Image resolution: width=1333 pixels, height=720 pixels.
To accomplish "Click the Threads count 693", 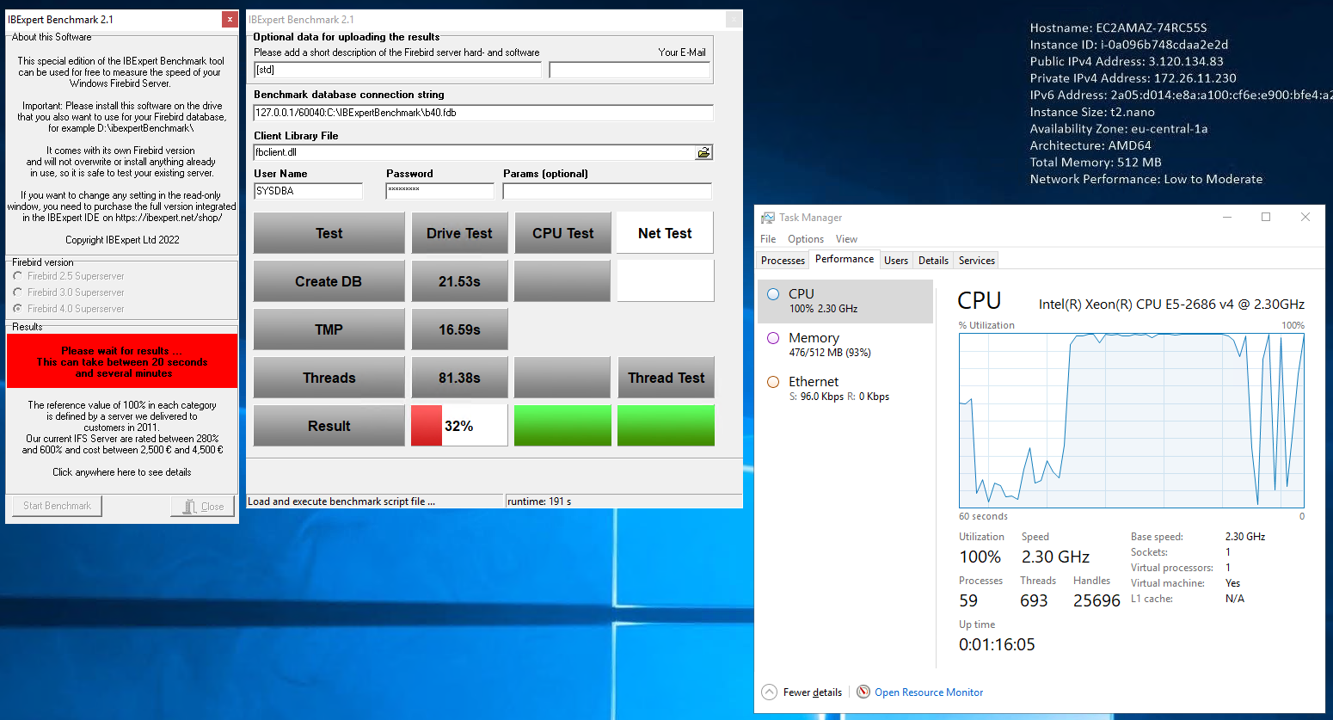I will (x=1034, y=600).
